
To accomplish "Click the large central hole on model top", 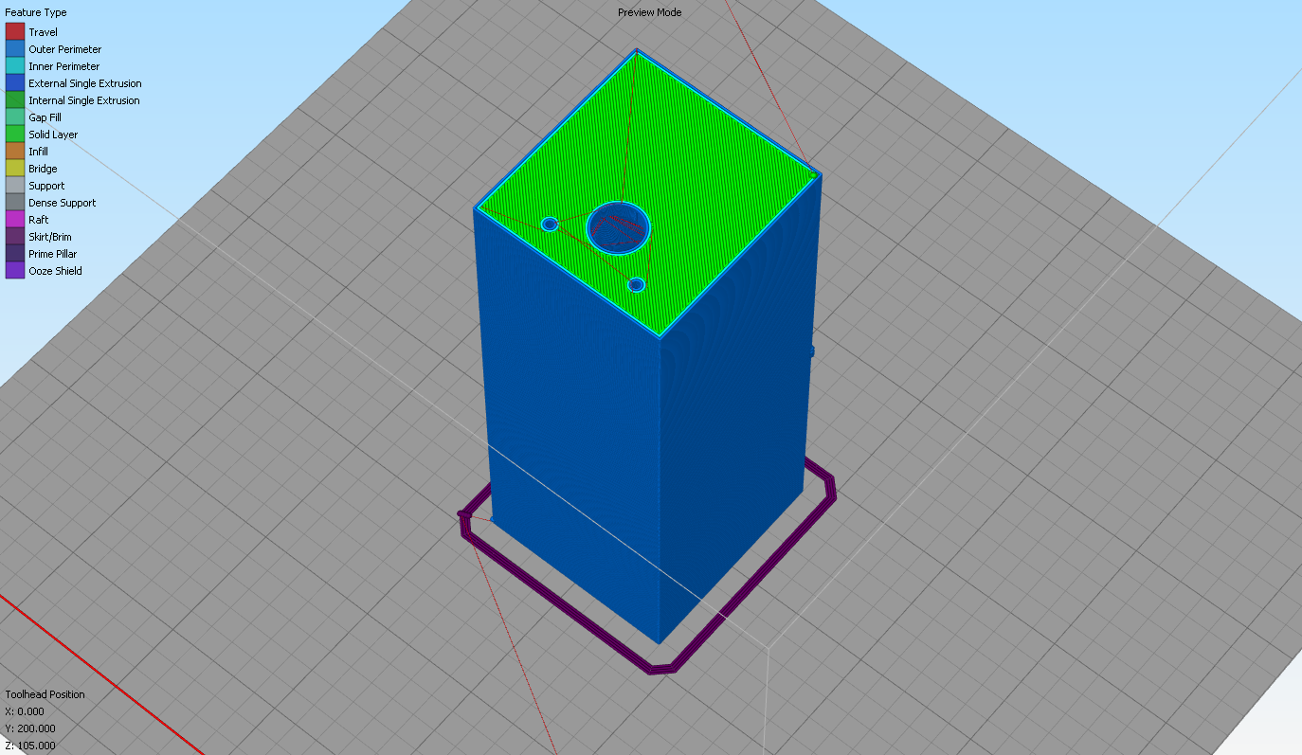I will coord(619,227).
